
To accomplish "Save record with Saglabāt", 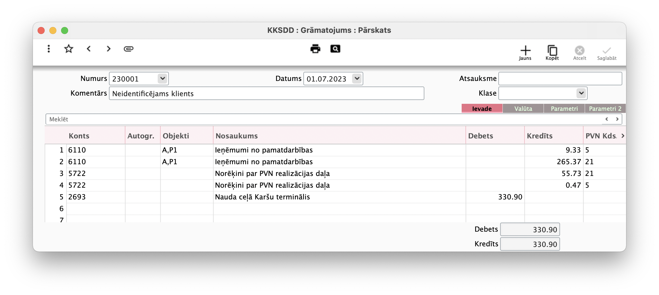I will (x=607, y=53).
